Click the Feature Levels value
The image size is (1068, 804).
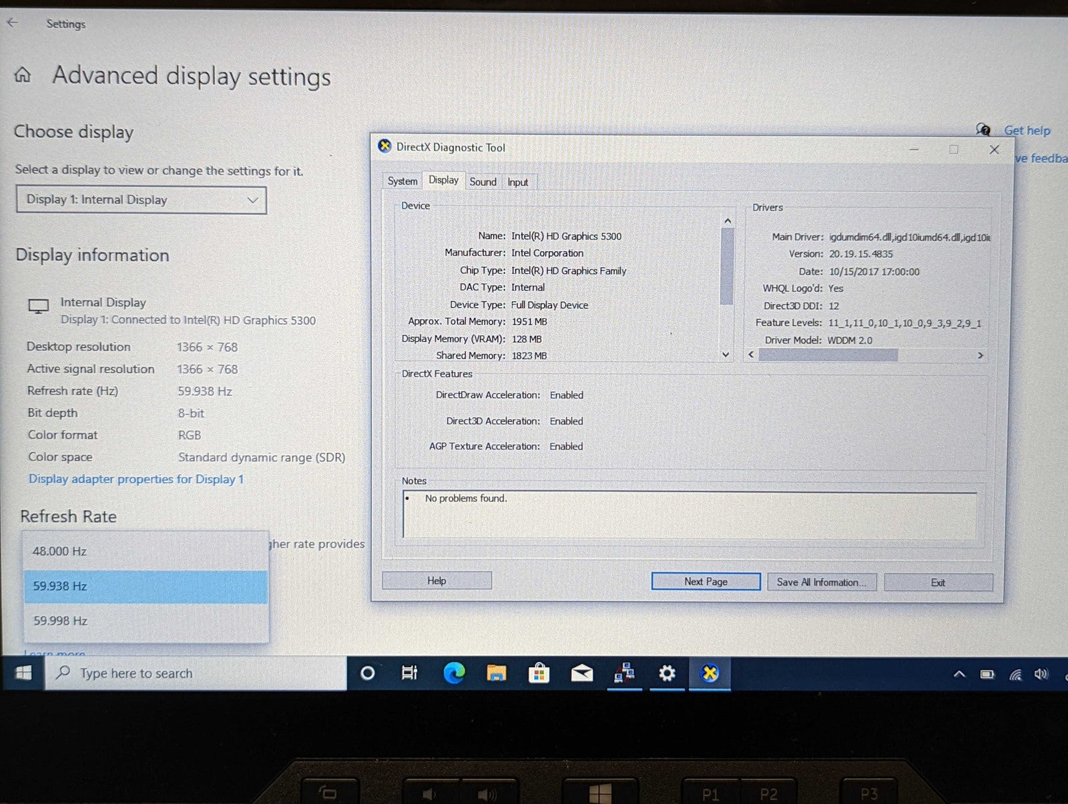click(904, 323)
